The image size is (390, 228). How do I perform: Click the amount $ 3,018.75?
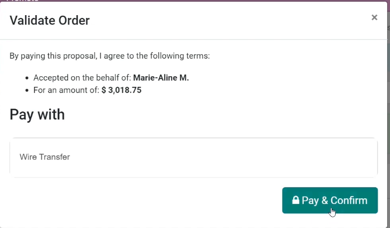pos(122,90)
